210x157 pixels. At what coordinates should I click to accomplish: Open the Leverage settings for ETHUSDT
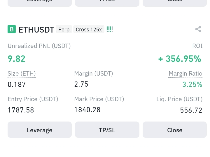pos(40,130)
